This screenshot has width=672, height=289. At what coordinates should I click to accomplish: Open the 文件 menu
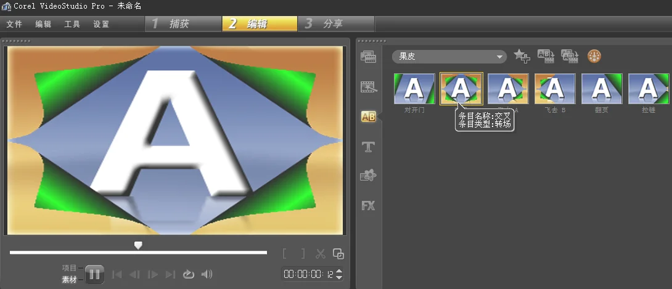[14, 24]
